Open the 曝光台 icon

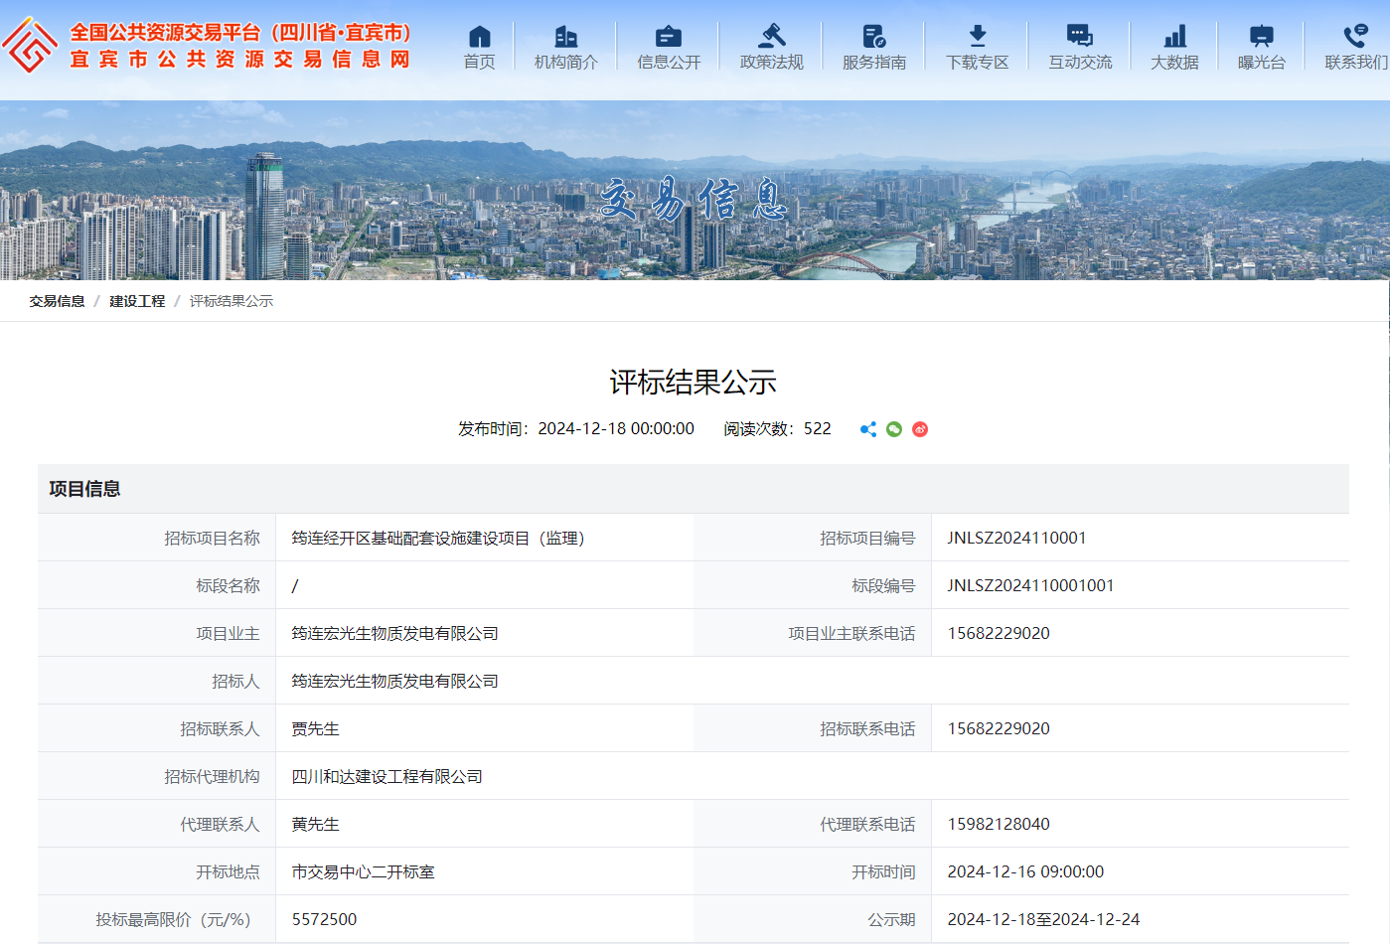coord(1262,37)
